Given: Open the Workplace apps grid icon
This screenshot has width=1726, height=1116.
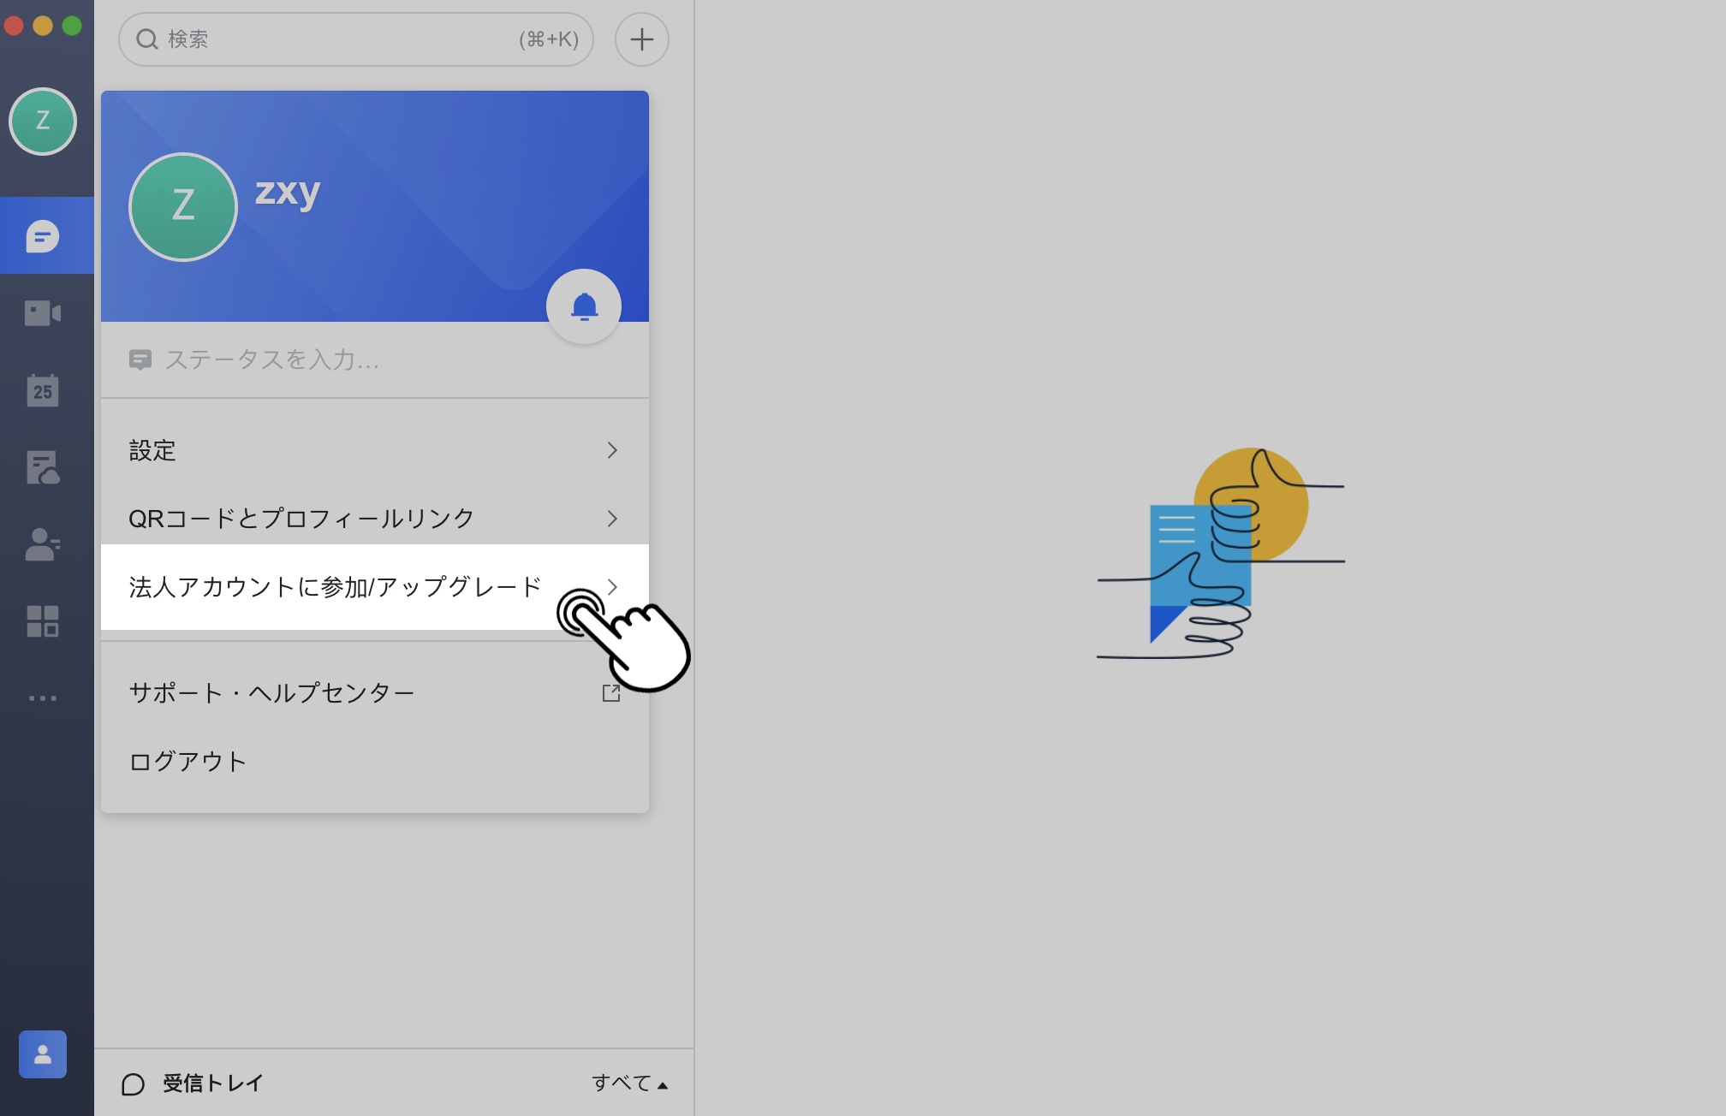Looking at the screenshot, I should pos(43,621).
